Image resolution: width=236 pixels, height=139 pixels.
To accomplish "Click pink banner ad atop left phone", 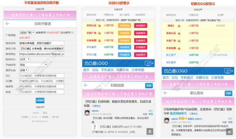I will pos(40,15).
